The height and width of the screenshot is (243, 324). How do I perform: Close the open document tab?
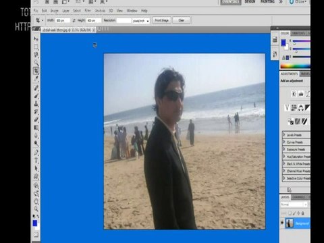[x=94, y=30]
